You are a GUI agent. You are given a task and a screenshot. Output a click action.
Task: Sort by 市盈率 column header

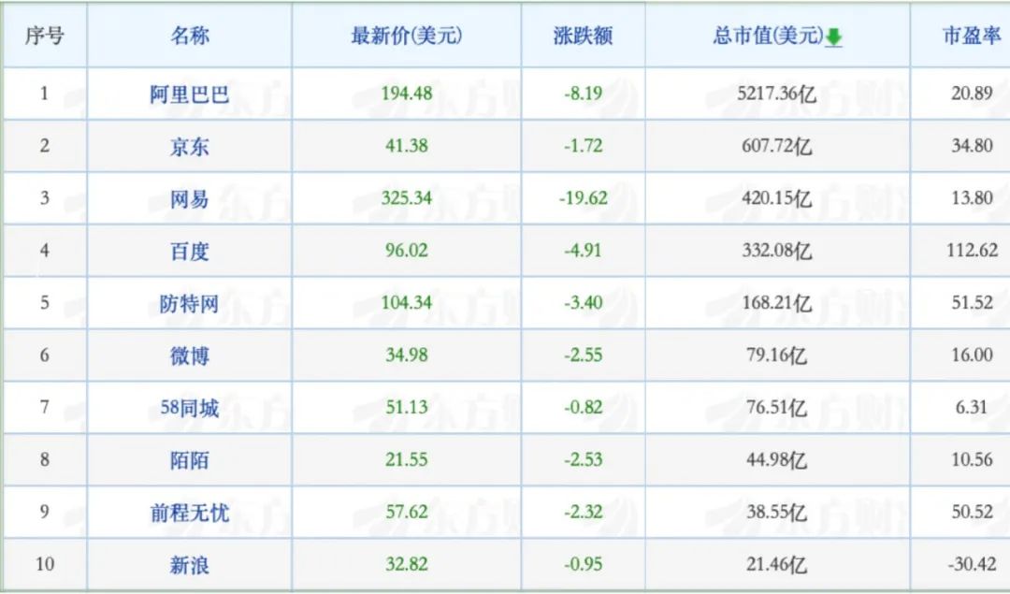[970, 36]
